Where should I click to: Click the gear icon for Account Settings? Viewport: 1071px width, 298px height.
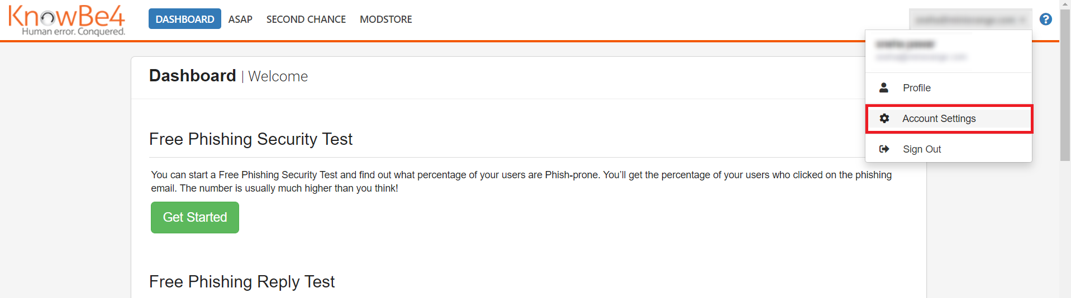coord(884,119)
